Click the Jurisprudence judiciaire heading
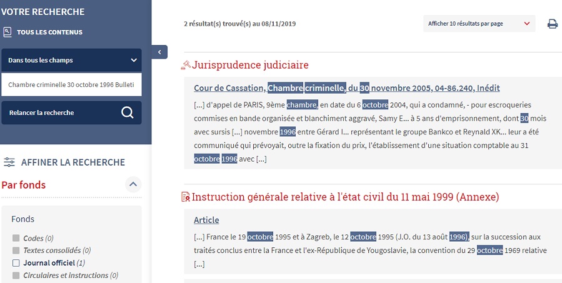This screenshot has height=283, width=562. pos(250,65)
